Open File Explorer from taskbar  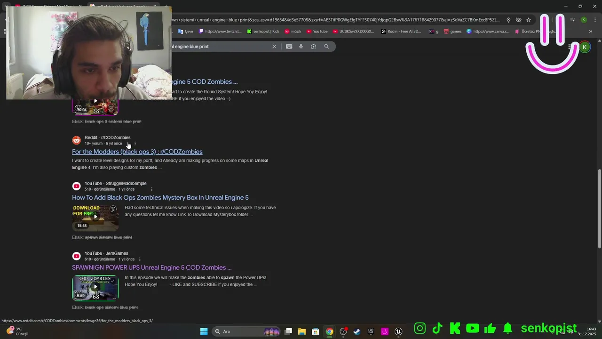302,331
